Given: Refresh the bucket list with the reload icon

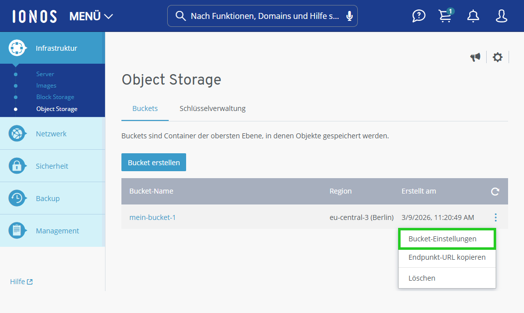Looking at the screenshot, I should pyautogui.click(x=495, y=191).
